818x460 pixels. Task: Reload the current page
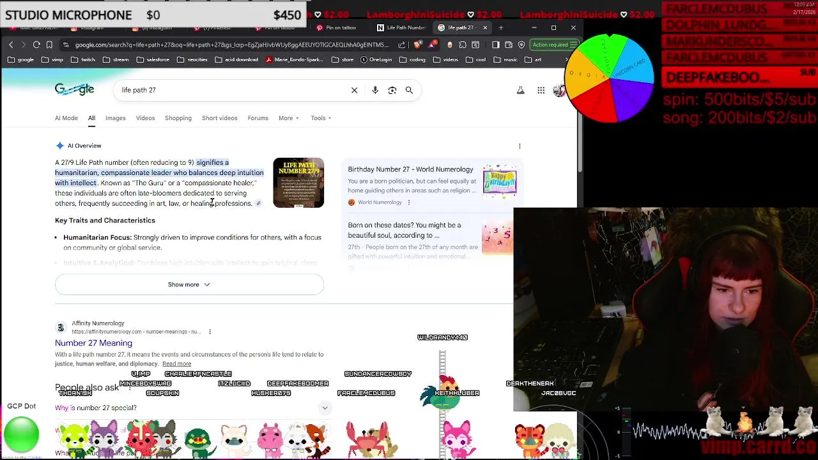click(36, 45)
